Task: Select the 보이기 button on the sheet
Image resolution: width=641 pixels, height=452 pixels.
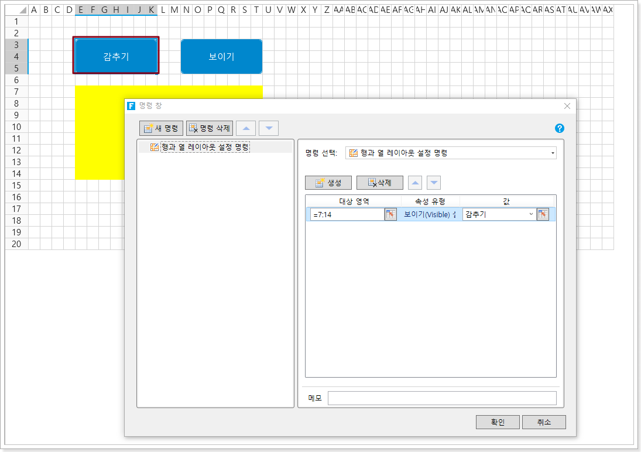Action: click(222, 56)
